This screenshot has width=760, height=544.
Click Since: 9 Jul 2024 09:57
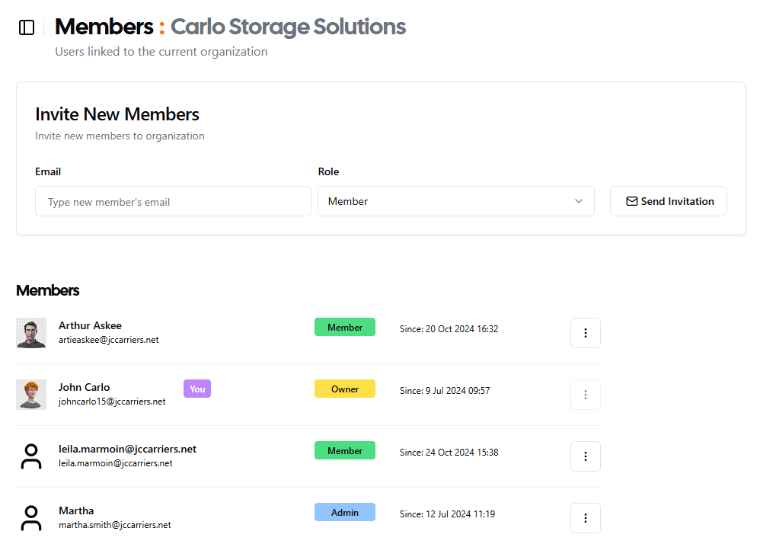tap(445, 390)
